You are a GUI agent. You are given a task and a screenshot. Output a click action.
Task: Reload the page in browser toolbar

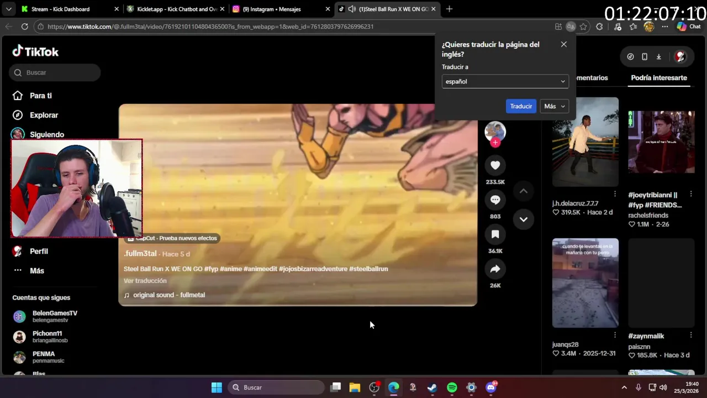[x=24, y=27]
